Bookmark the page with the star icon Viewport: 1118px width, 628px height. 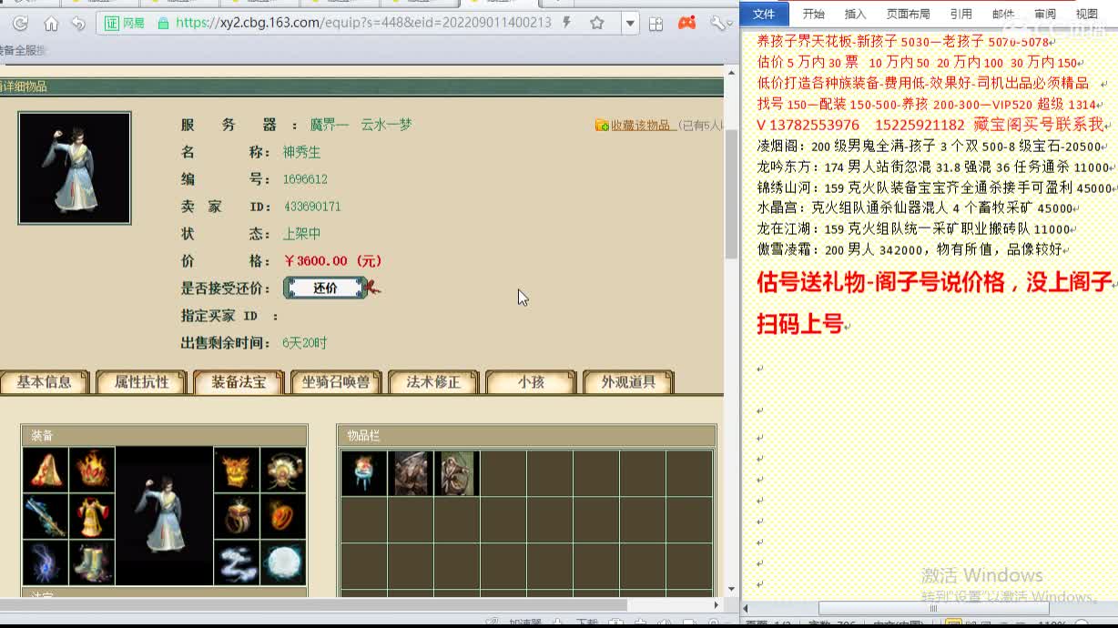click(x=597, y=24)
